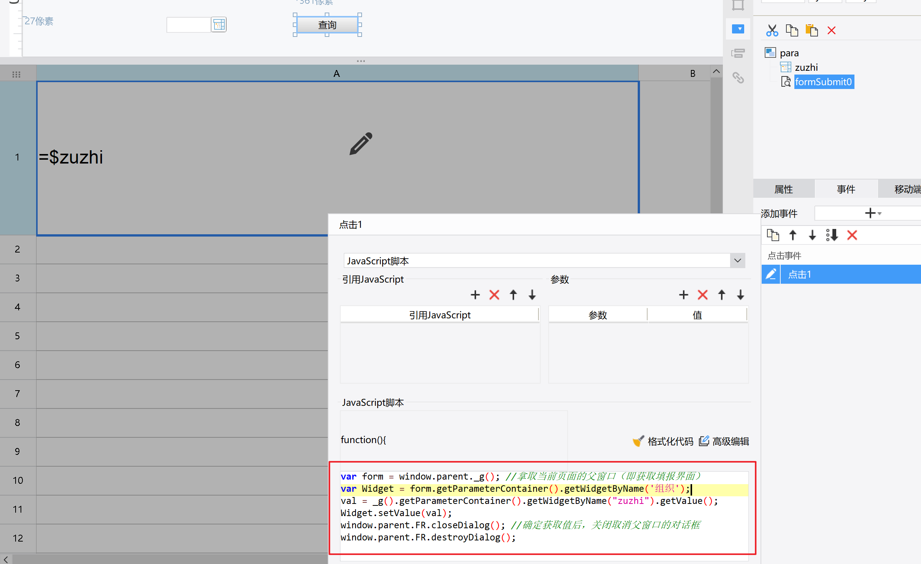
Task: Select row 2 header
Action: pos(17,249)
